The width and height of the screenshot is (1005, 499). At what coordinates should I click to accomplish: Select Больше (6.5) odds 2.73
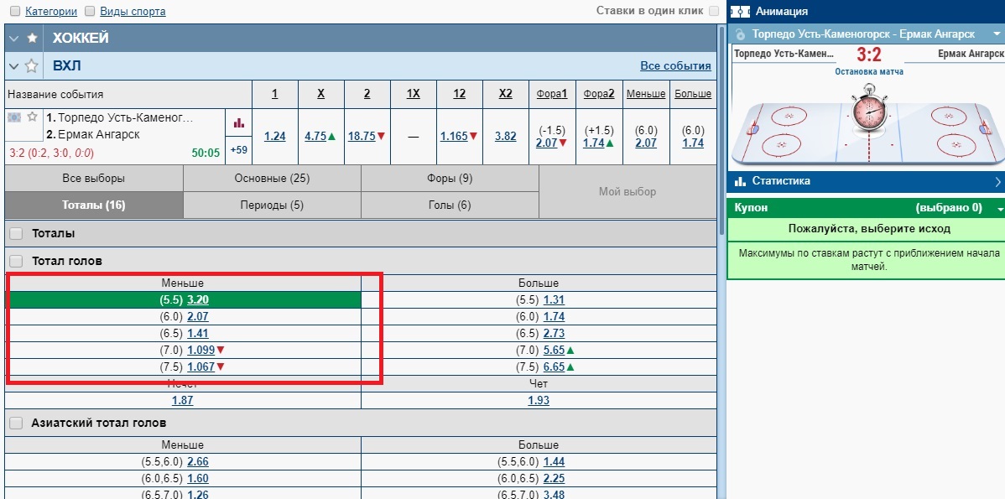[x=555, y=333]
